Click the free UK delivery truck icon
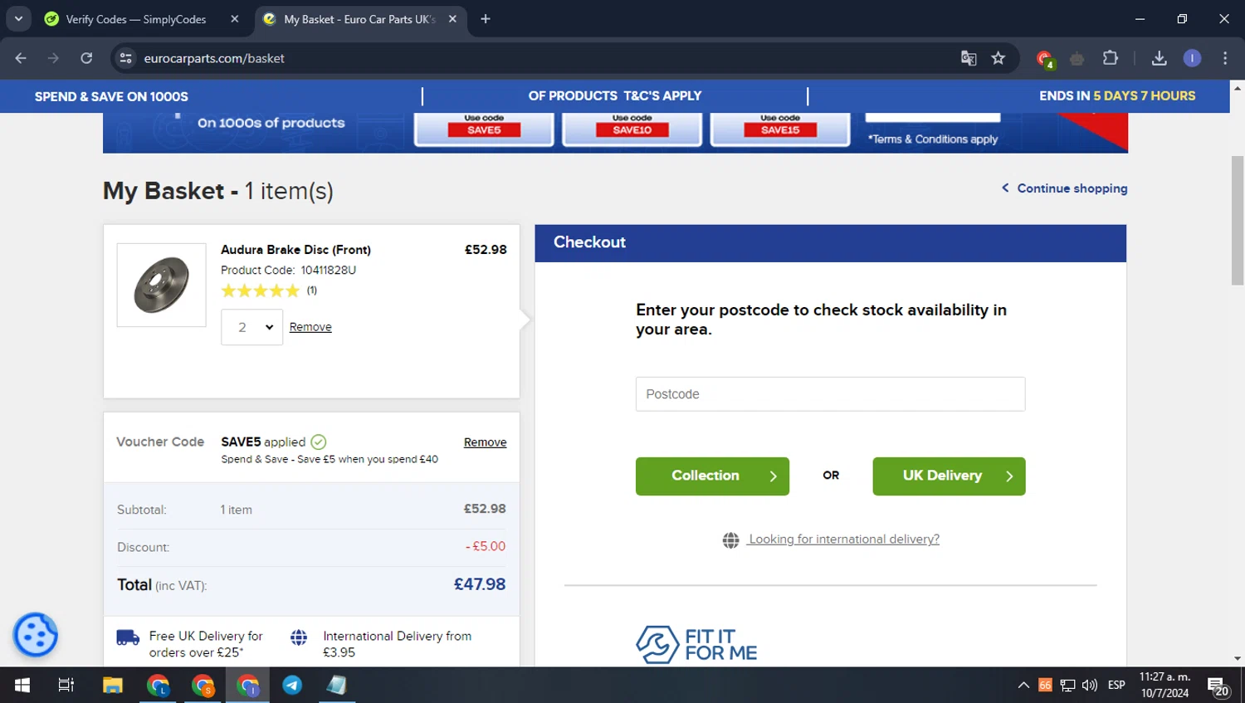1245x703 pixels. point(128,637)
